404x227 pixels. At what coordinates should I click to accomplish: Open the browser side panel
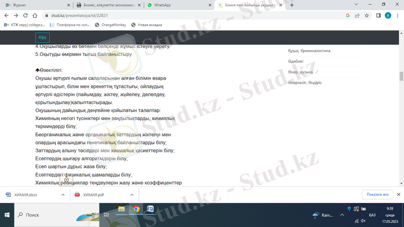(x=378, y=16)
